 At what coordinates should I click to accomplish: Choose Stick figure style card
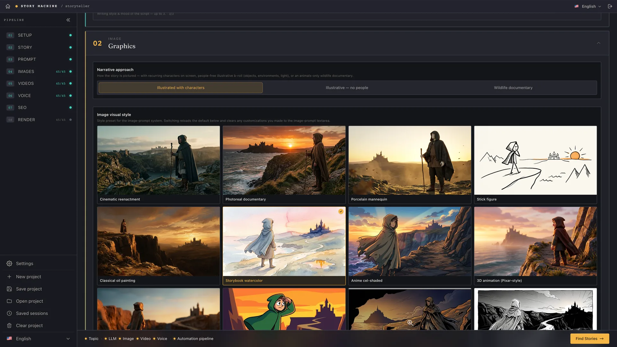point(535,165)
